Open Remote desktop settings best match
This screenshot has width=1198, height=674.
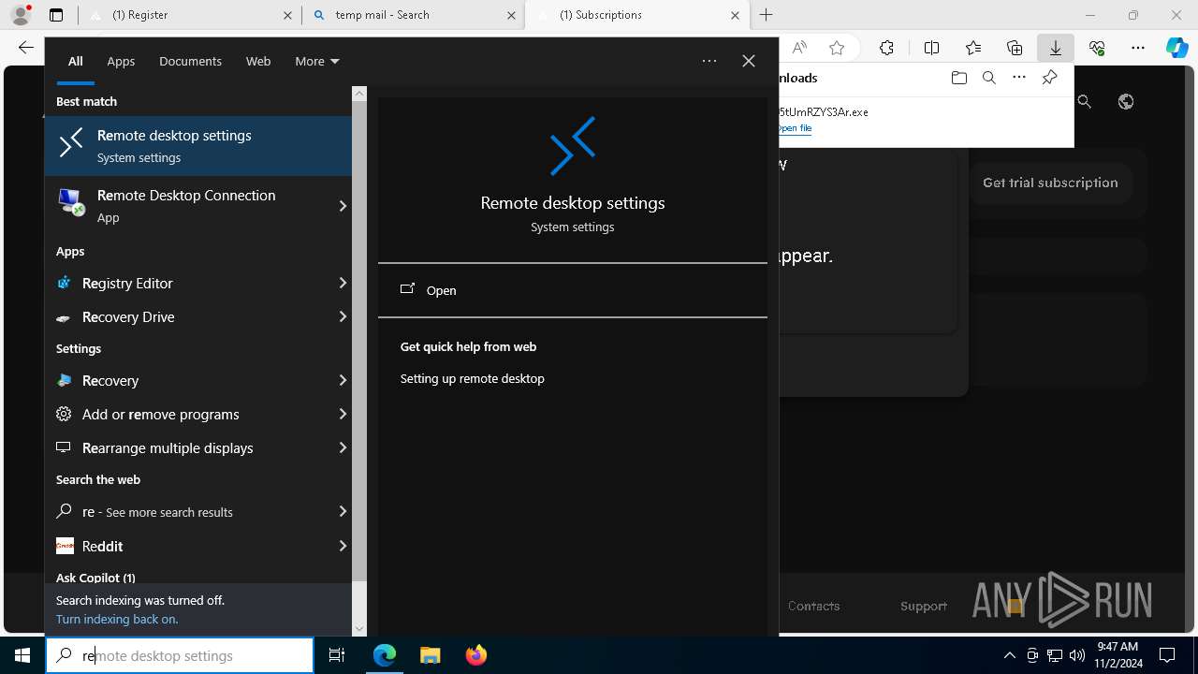tap(198, 146)
